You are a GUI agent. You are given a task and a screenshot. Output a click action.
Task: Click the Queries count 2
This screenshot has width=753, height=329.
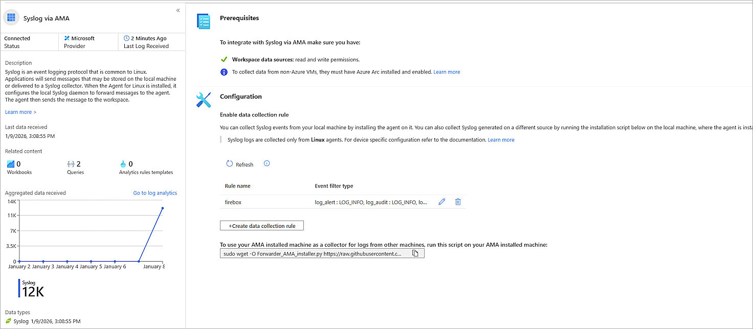click(79, 164)
